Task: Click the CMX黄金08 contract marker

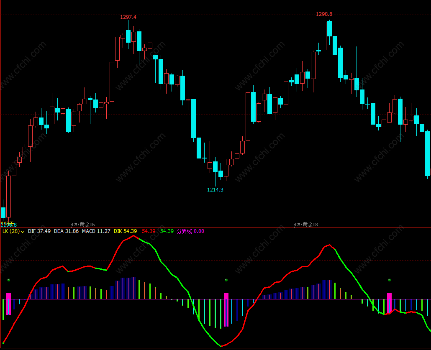Action: 306,225
